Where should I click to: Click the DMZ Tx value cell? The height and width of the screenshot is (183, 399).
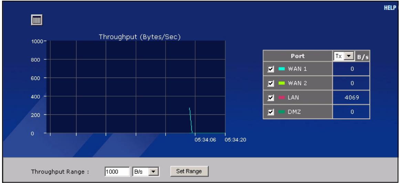[351, 112]
